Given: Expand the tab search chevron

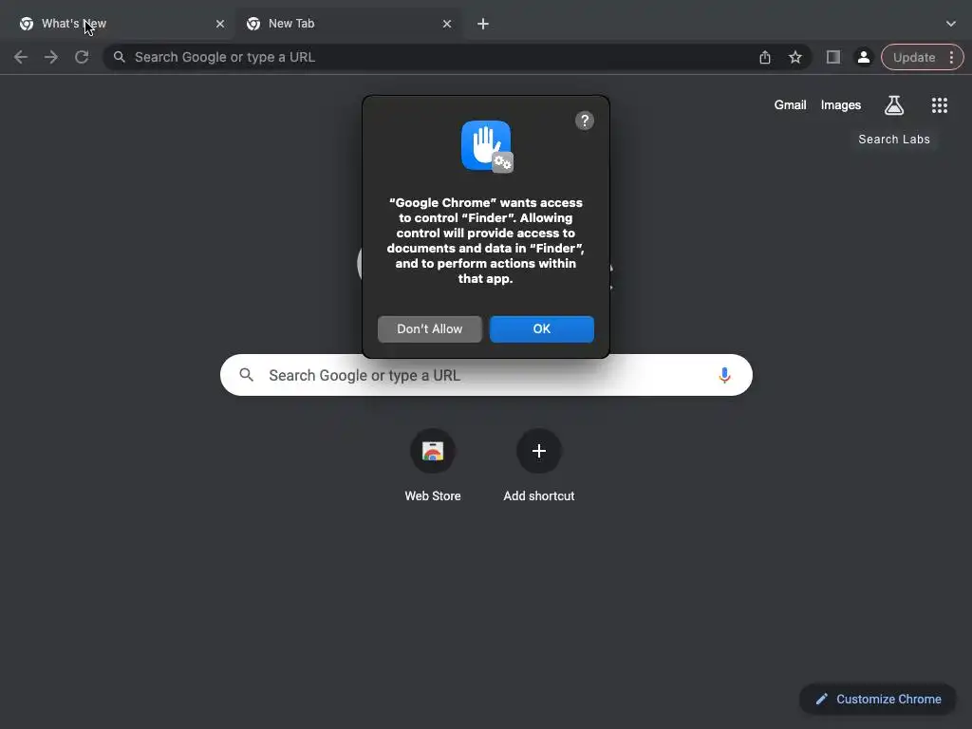Looking at the screenshot, I should [951, 24].
